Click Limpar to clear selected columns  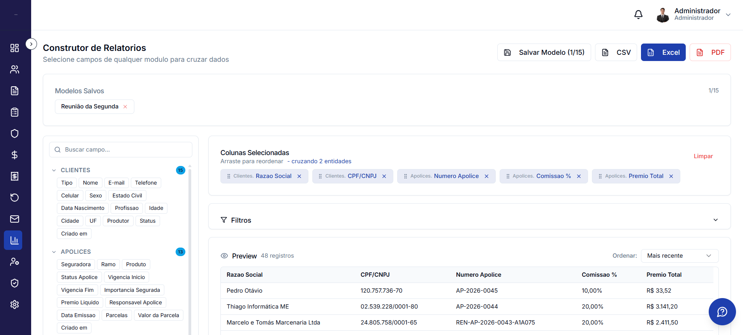pos(703,156)
